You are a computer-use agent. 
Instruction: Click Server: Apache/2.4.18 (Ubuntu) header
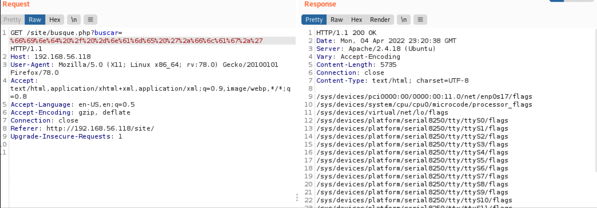coord(376,49)
